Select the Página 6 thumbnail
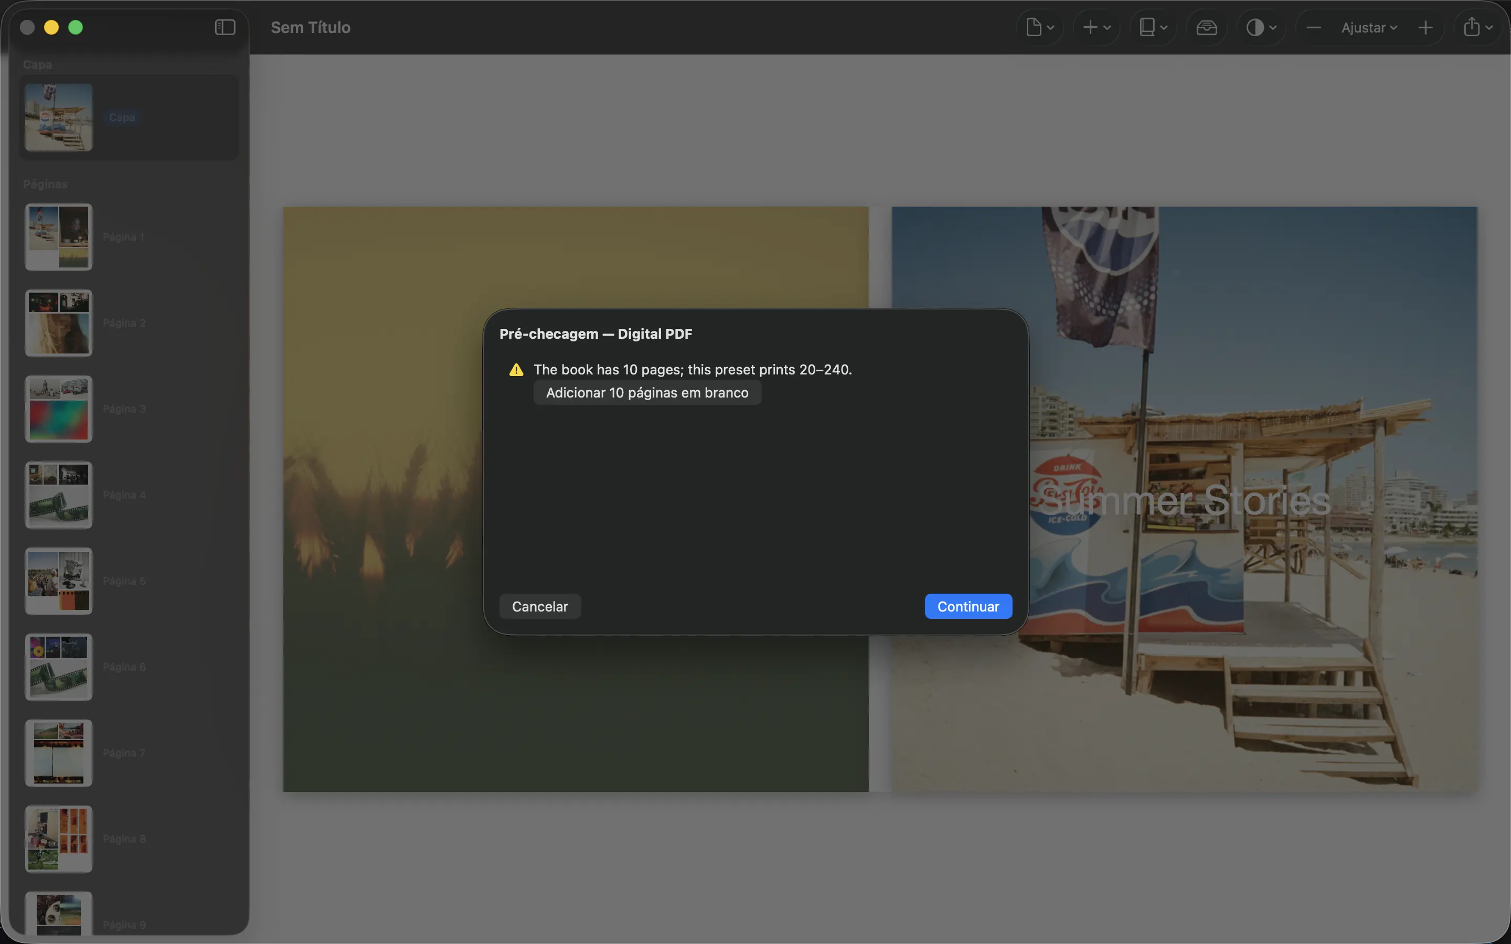The image size is (1511, 944). point(59,667)
